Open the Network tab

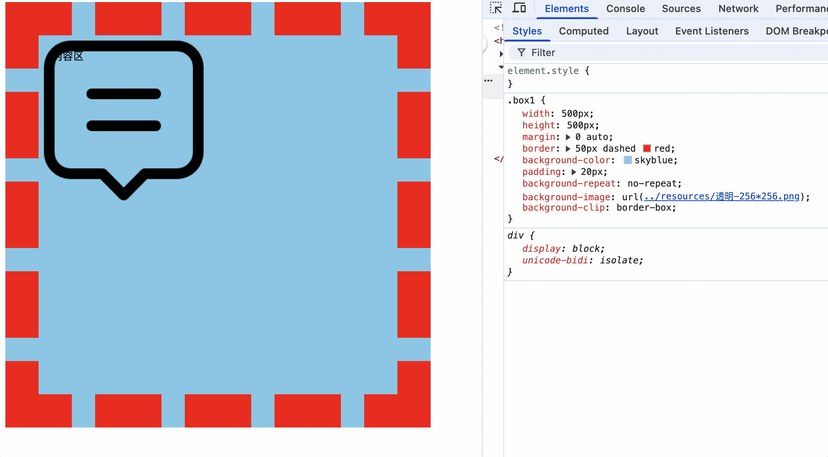click(x=738, y=9)
